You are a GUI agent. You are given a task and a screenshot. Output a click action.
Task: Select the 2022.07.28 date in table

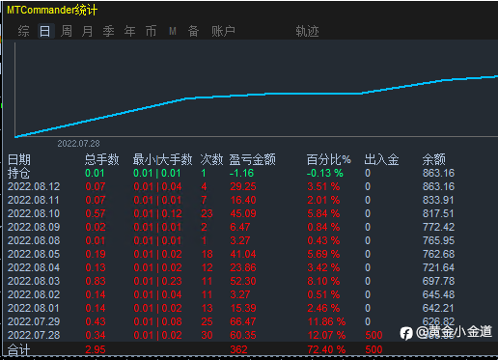pos(34,335)
